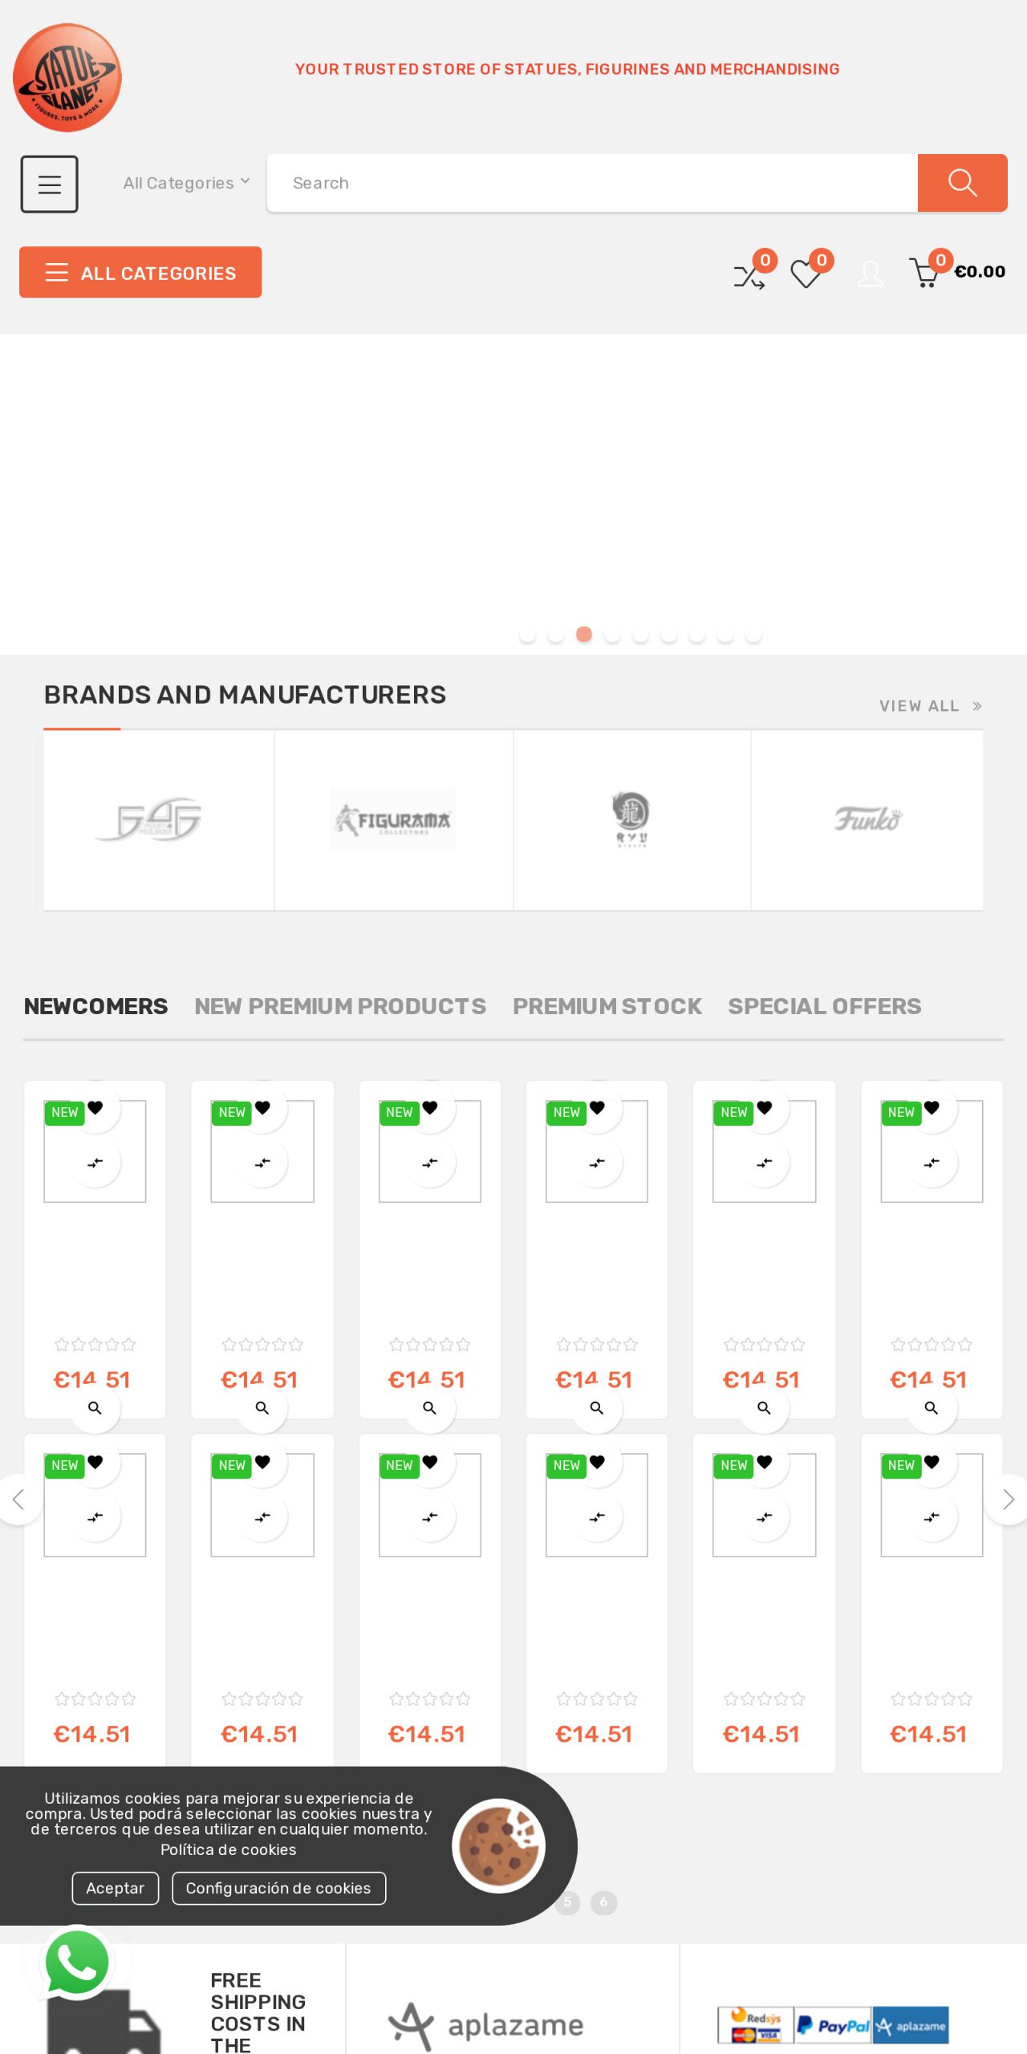1027x2054 pixels.
Task: Click into the Search input field
Action: tap(592, 183)
